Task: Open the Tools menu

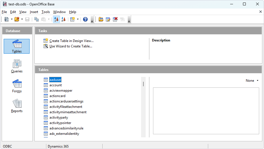Action: 46,12
